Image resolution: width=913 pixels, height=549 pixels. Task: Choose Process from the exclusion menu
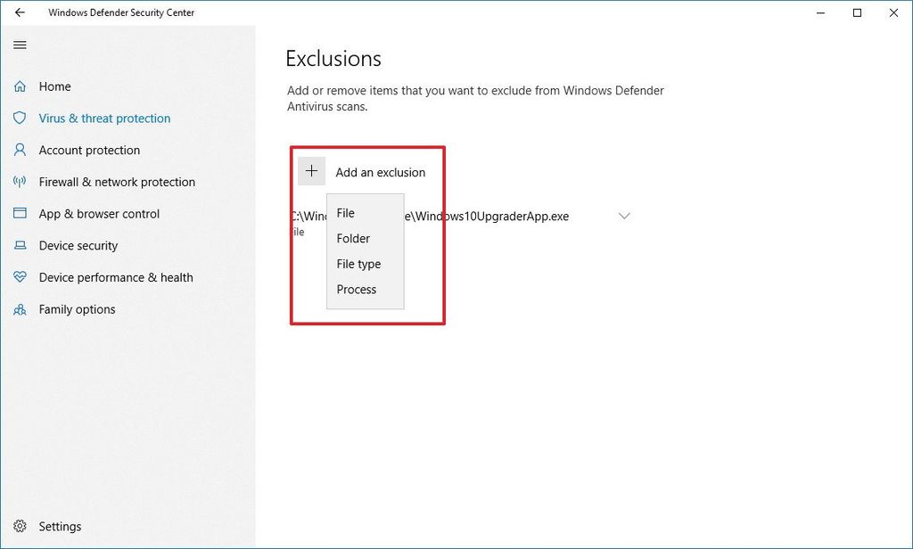click(356, 289)
